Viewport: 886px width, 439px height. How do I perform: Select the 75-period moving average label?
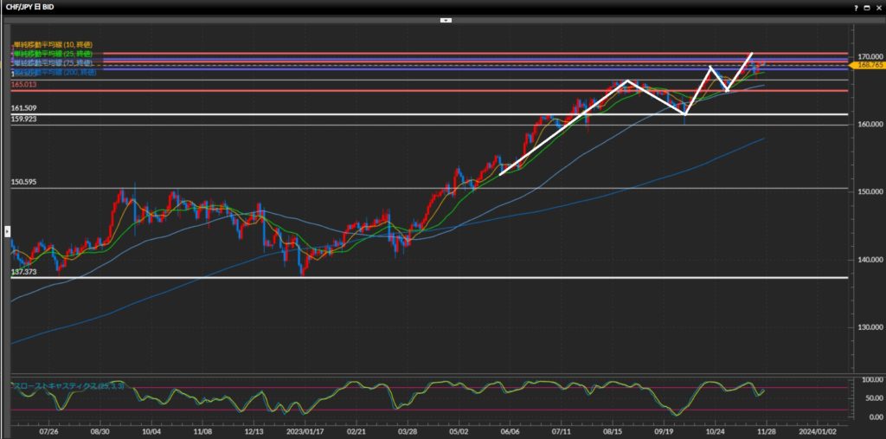(52, 63)
